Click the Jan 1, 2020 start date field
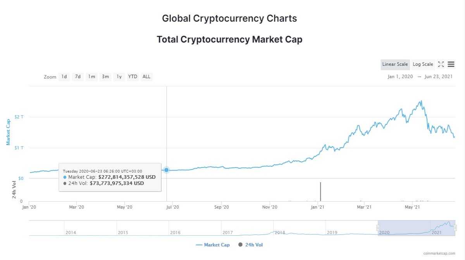This screenshot has width=465, height=260. pyautogui.click(x=400, y=77)
